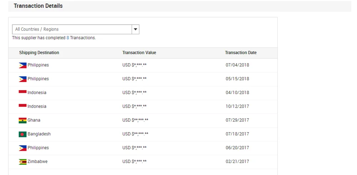Select the Bangladesh destination text
Screen dimensions: 357x175
tap(39, 134)
